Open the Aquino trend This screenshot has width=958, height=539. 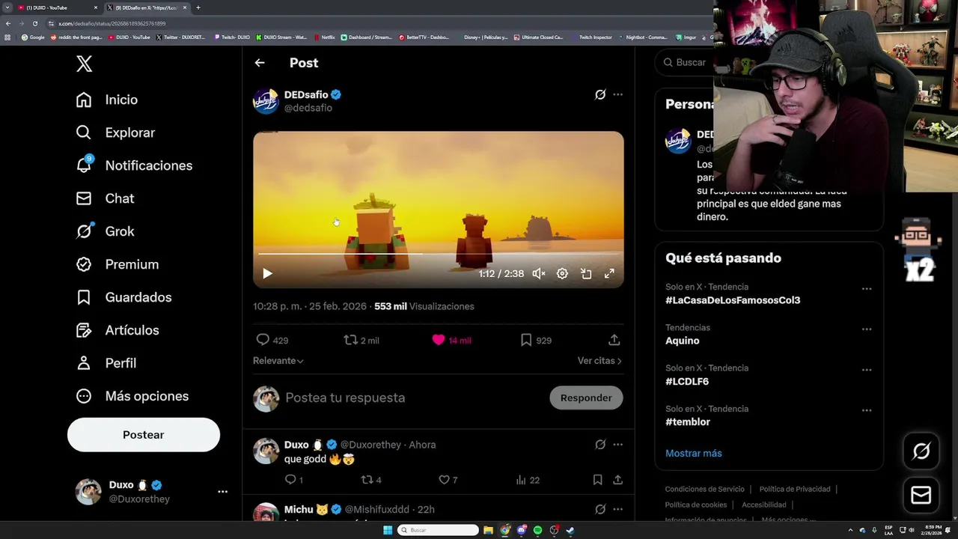pos(683,341)
